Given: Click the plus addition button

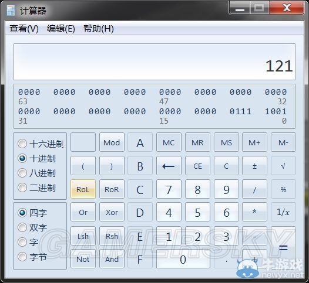Looking at the screenshot, I should point(254,259).
